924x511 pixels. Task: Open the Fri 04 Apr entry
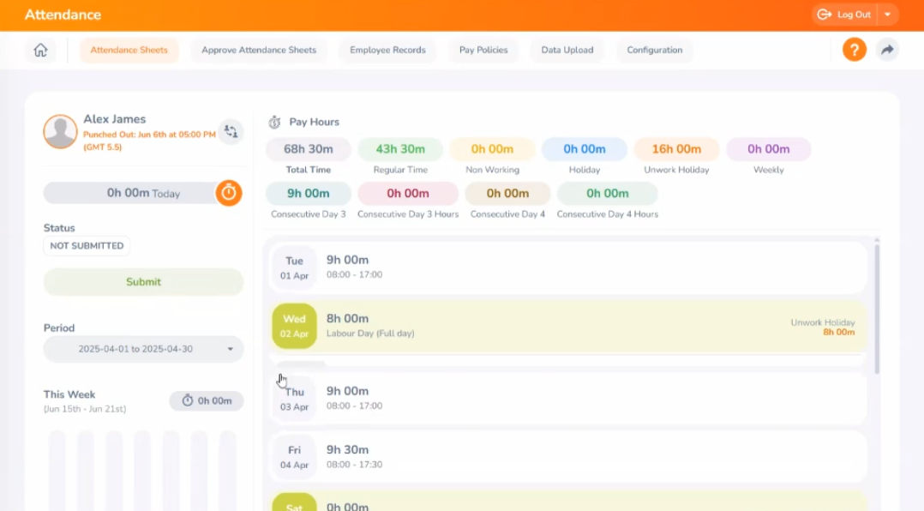click(568, 457)
